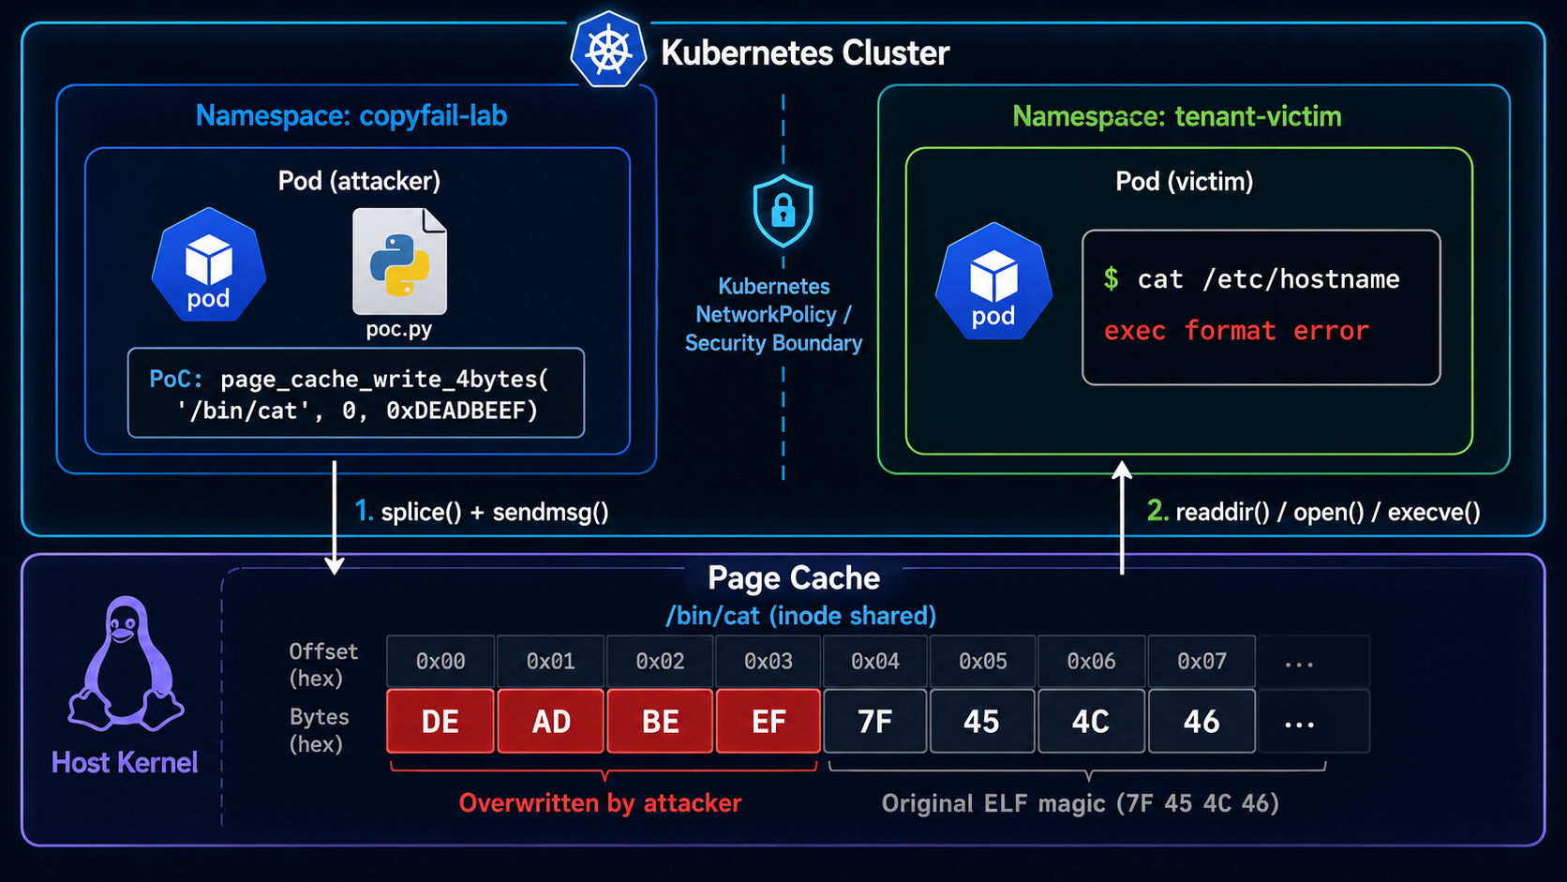
Task: Click the 0x06 offset cell
Action: (x=1092, y=662)
